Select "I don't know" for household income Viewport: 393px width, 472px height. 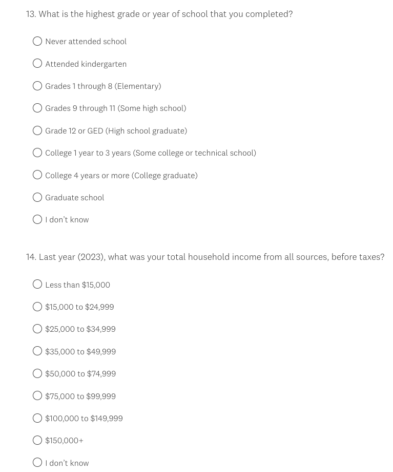[37, 463]
